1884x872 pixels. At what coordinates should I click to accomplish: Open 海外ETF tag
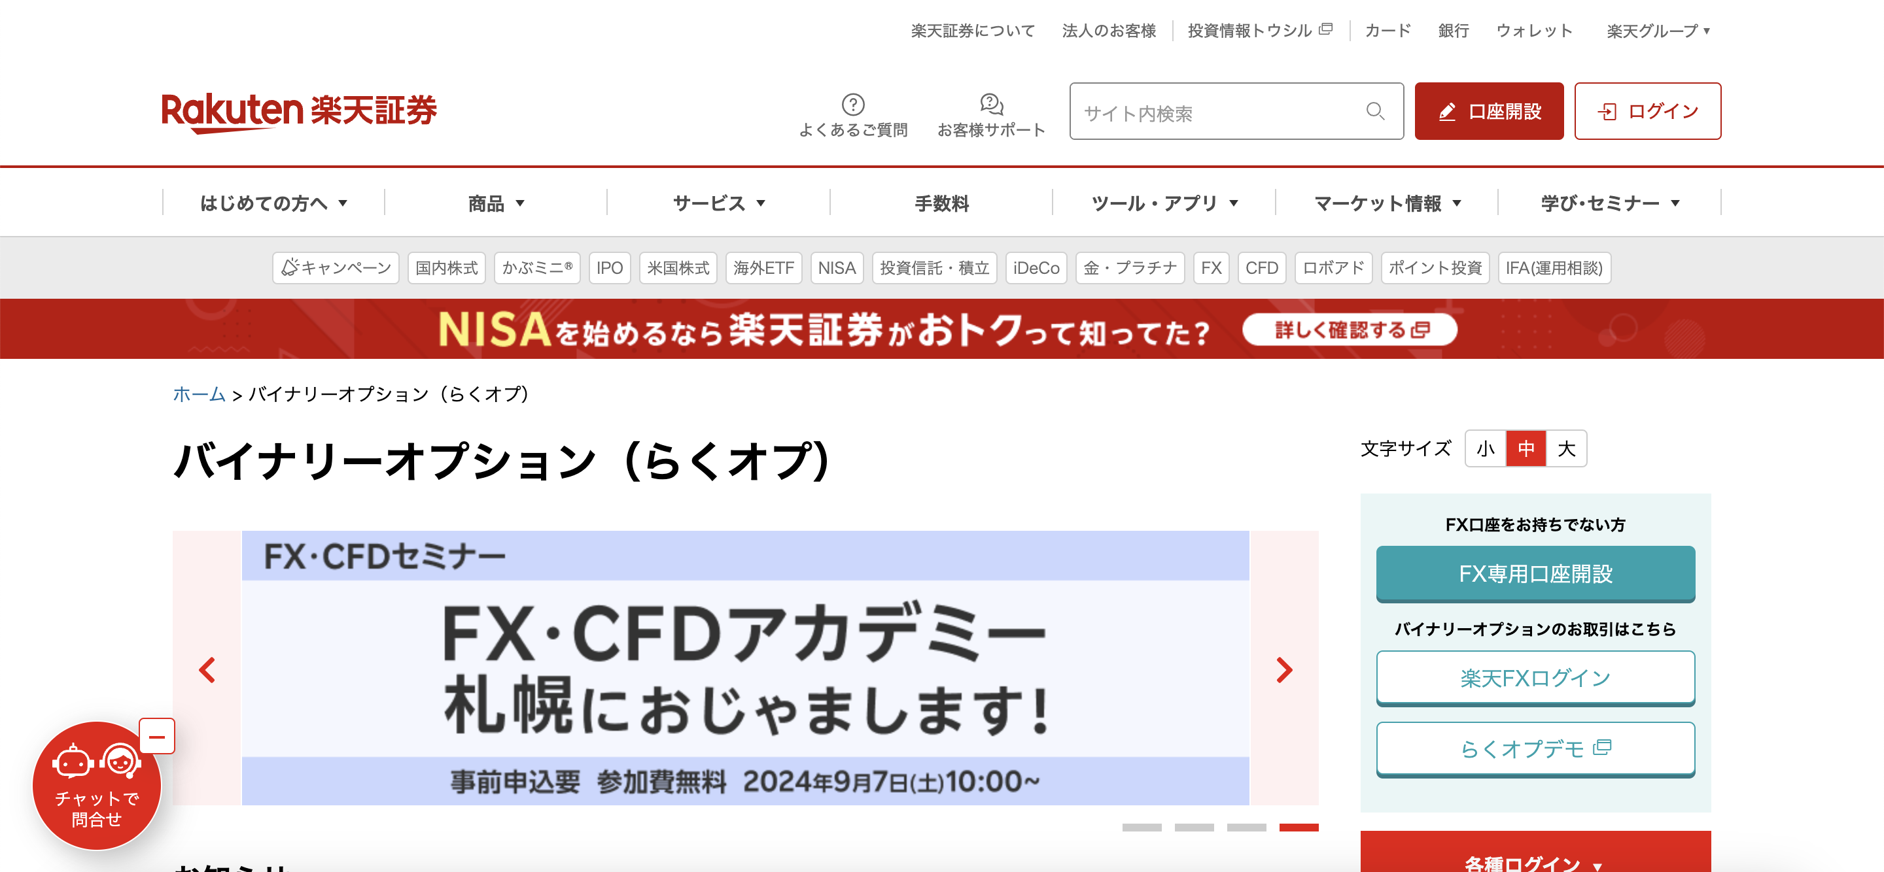pos(763,267)
